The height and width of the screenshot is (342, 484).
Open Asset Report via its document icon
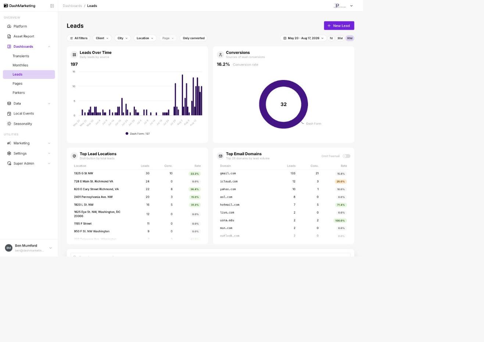(9, 36)
